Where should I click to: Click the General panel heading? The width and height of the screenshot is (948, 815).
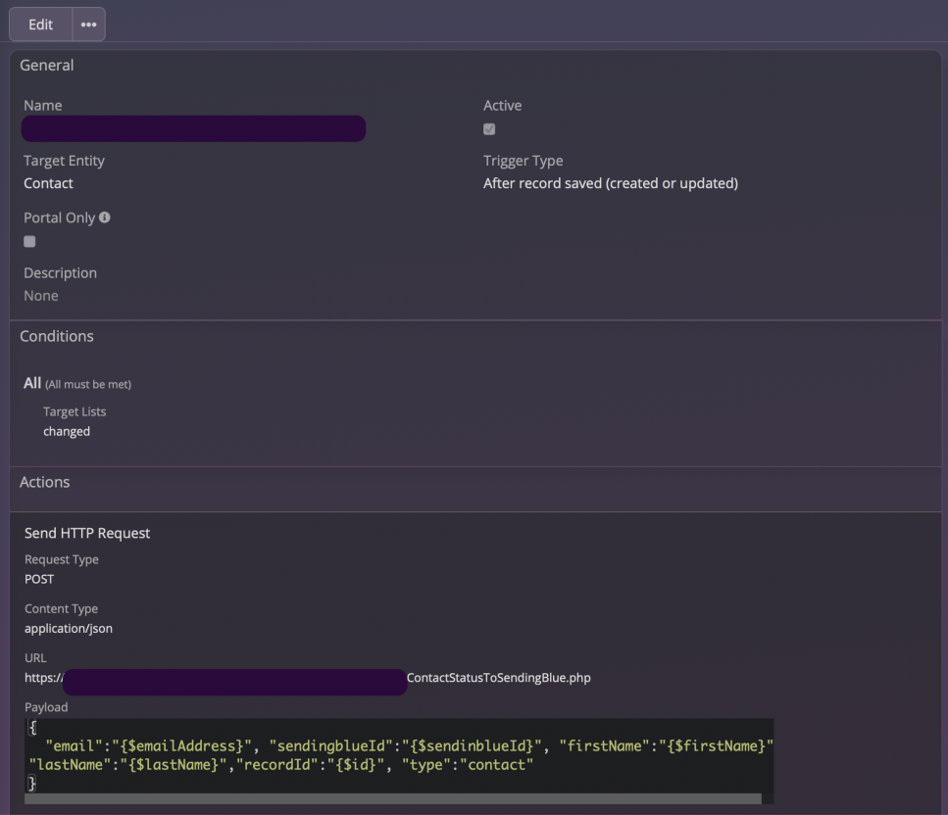point(47,66)
